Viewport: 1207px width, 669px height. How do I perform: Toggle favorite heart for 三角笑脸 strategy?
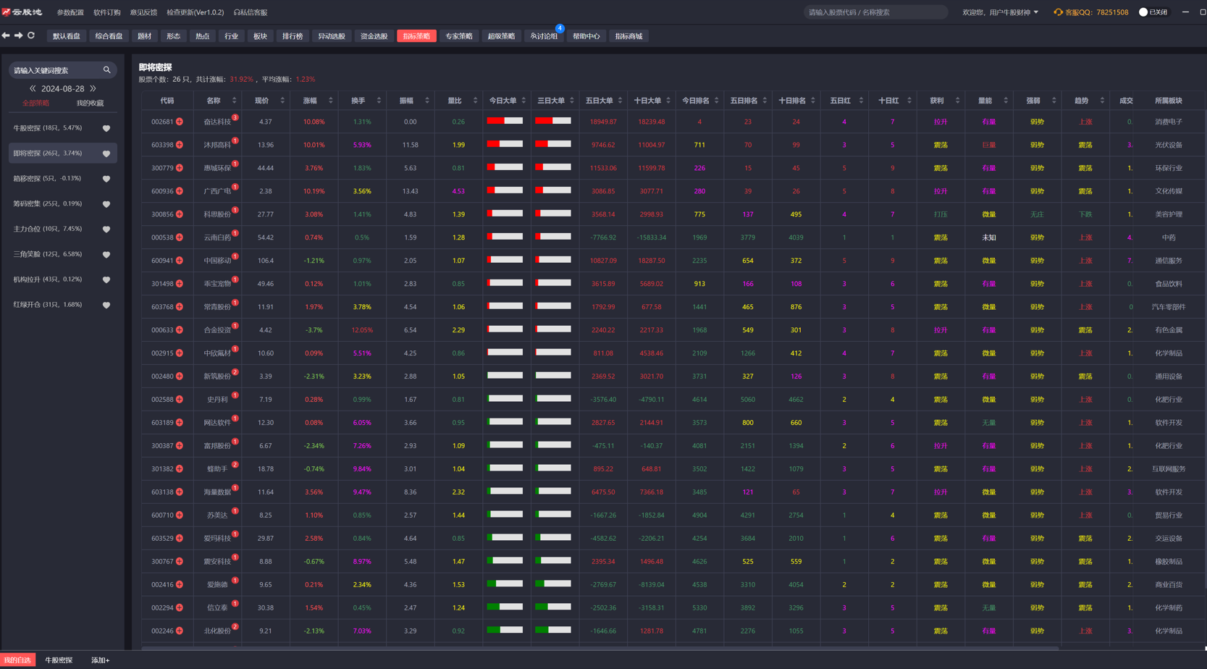click(106, 254)
